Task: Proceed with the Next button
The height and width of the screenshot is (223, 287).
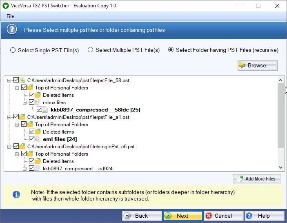Action: pyautogui.click(x=183, y=216)
